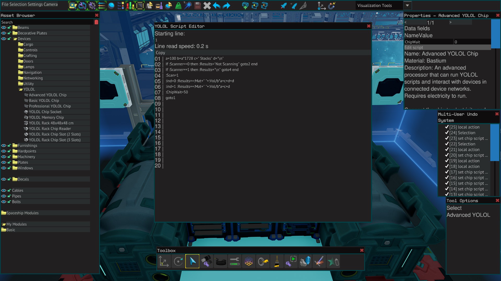The height and width of the screenshot is (281, 501).
Task: Expand the Navigation folder under Devices
Action: click(x=21, y=73)
